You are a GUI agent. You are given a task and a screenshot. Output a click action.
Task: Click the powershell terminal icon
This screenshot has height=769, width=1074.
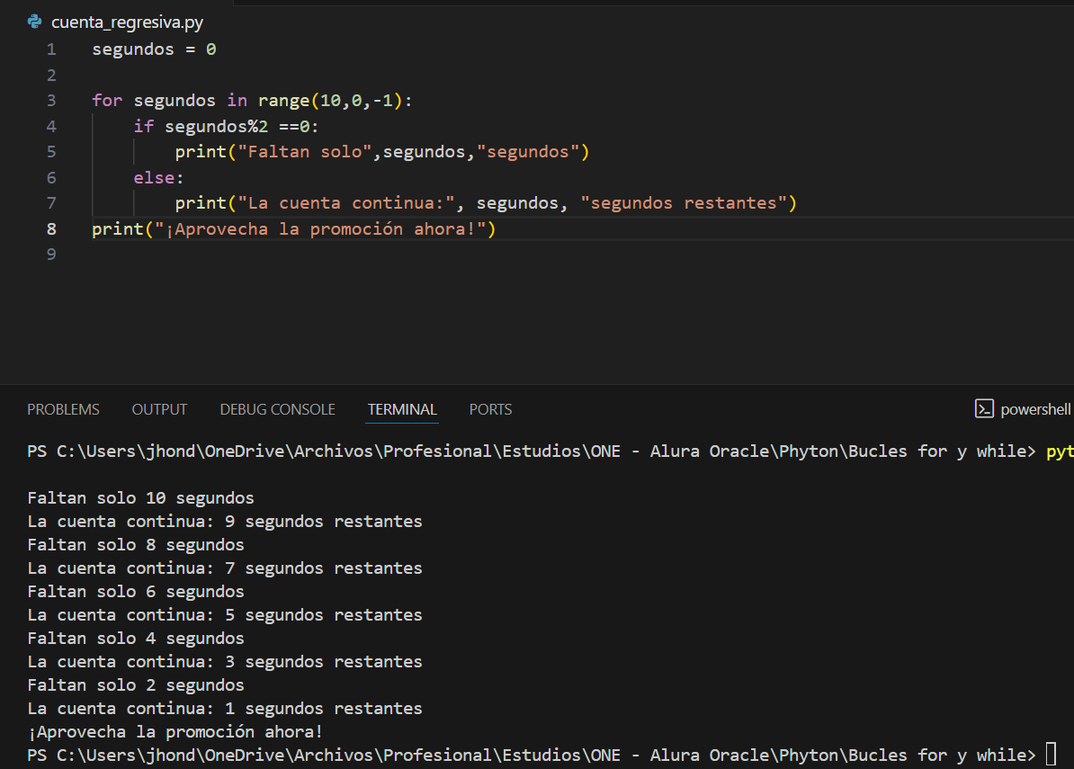click(984, 409)
